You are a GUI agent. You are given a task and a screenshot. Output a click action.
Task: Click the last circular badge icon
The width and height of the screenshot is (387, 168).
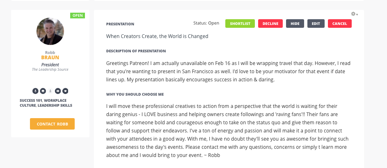point(65,90)
